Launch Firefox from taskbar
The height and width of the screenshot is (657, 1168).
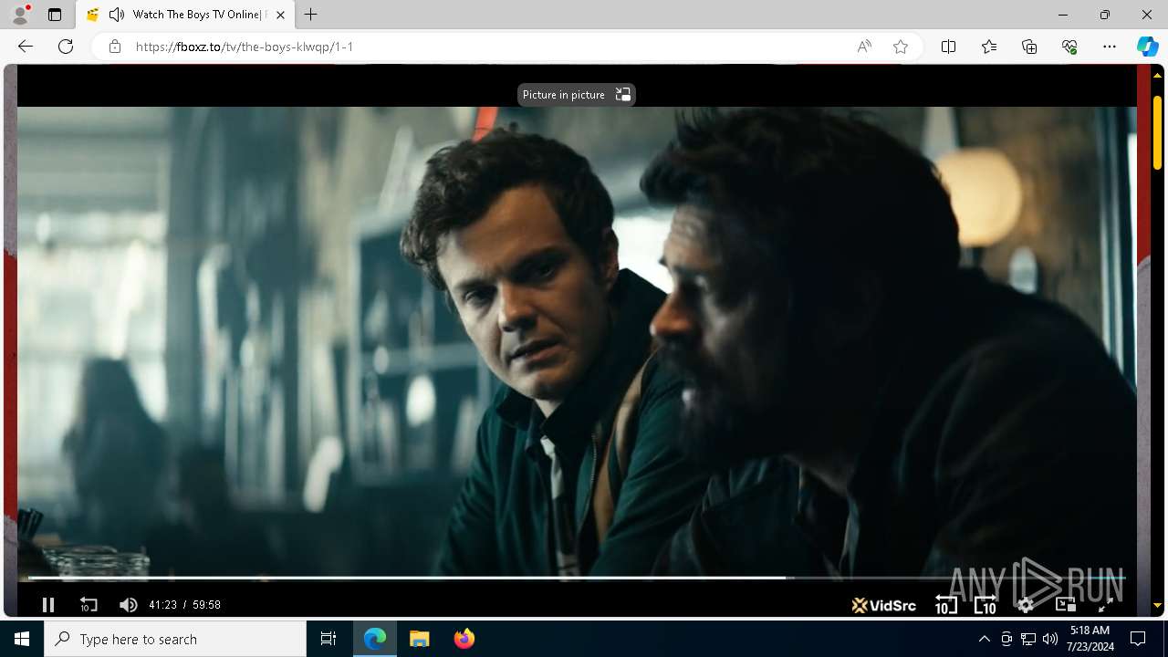pos(464,639)
